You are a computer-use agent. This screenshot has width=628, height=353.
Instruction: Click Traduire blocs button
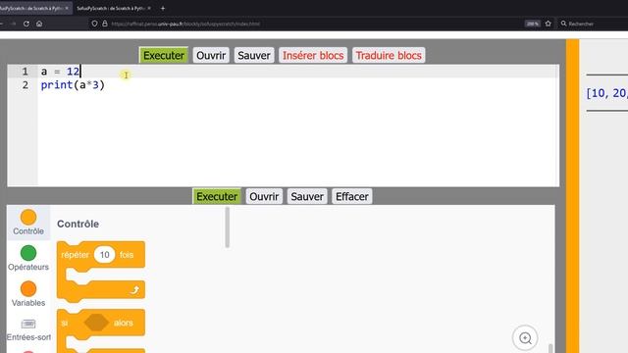(x=389, y=55)
